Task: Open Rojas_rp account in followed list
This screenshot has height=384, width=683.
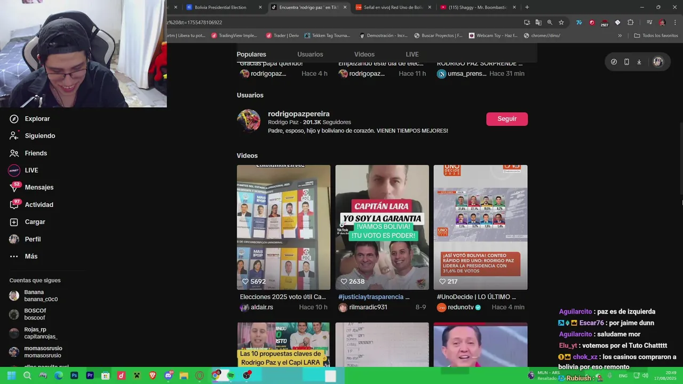Action: (x=33, y=333)
